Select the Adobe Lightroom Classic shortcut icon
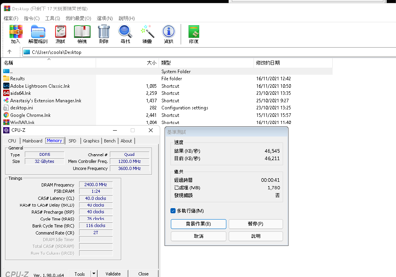The width and height of the screenshot is (396, 277). coord(6,86)
